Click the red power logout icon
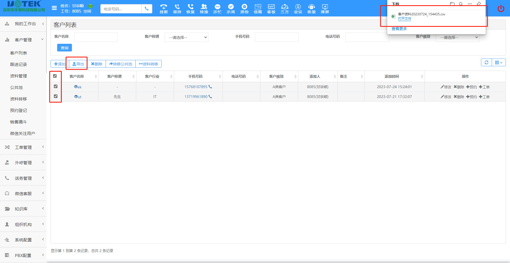The height and width of the screenshot is (263, 510). (x=501, y=8)
